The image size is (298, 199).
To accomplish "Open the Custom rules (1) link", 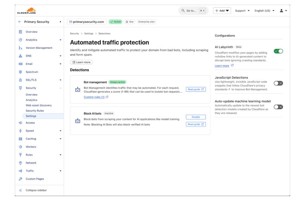I will coord(94,97).
